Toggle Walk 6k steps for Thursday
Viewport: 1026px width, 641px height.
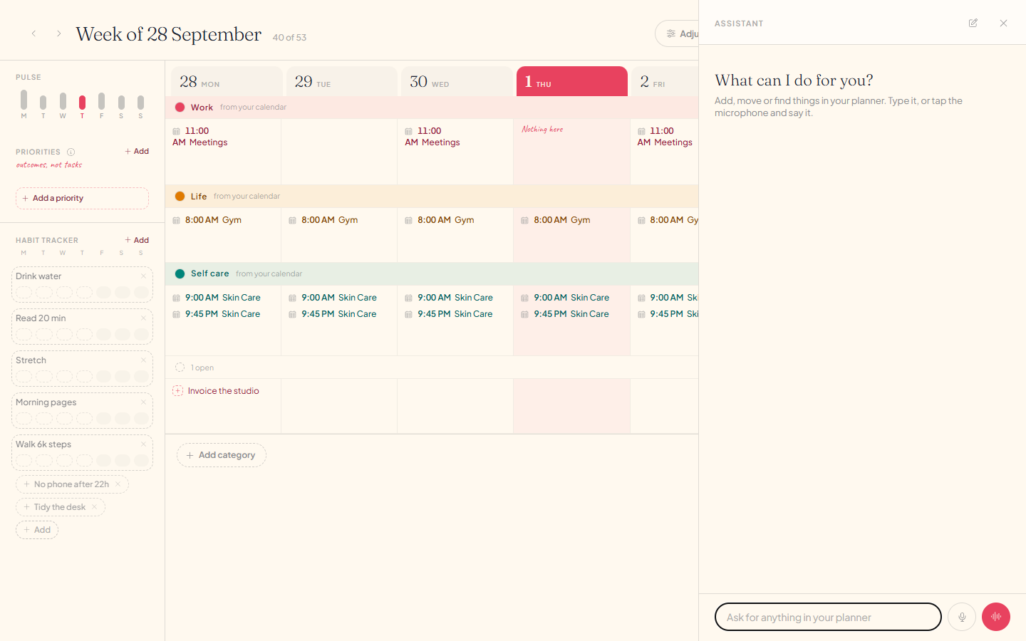click(x=84, y=460)
